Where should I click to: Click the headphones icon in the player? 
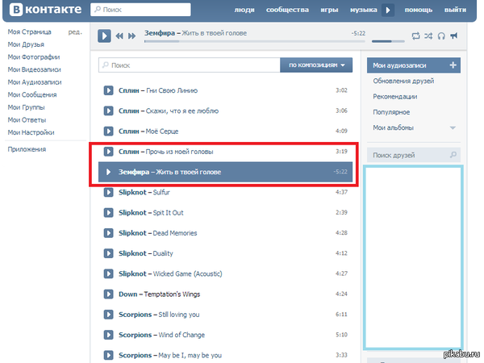coord(440,36)
